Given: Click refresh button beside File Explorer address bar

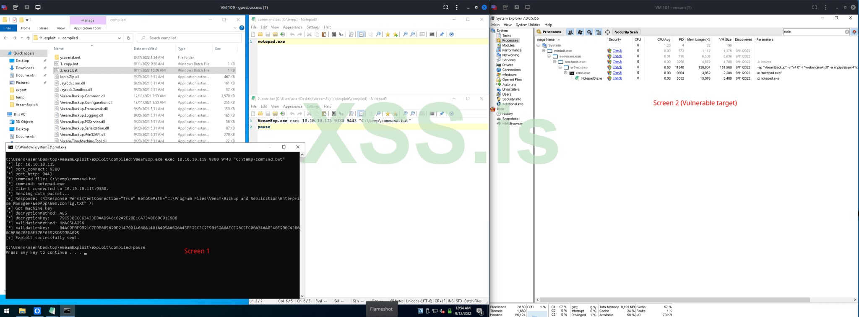Looking at the screenshot, I should coord(128,38).
